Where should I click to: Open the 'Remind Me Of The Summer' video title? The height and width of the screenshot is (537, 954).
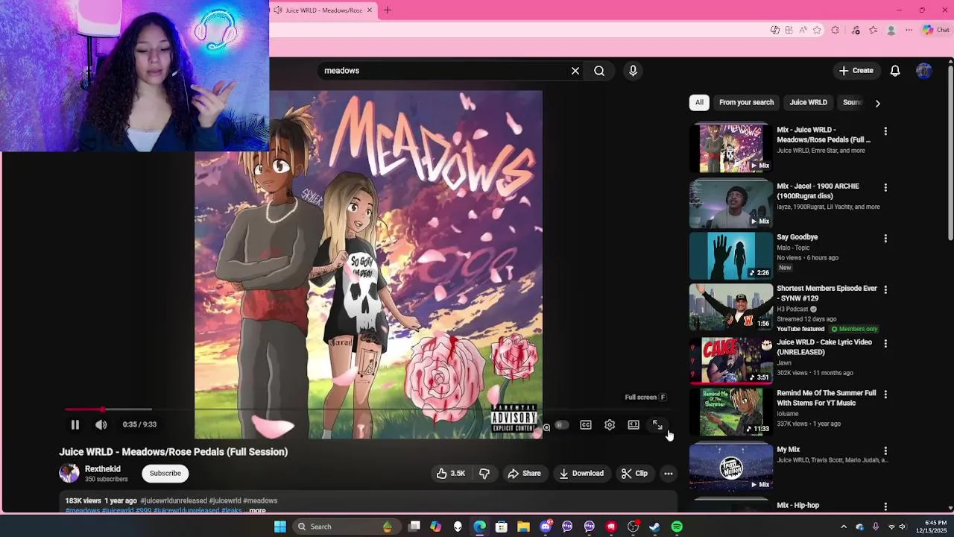pos(826,398)
